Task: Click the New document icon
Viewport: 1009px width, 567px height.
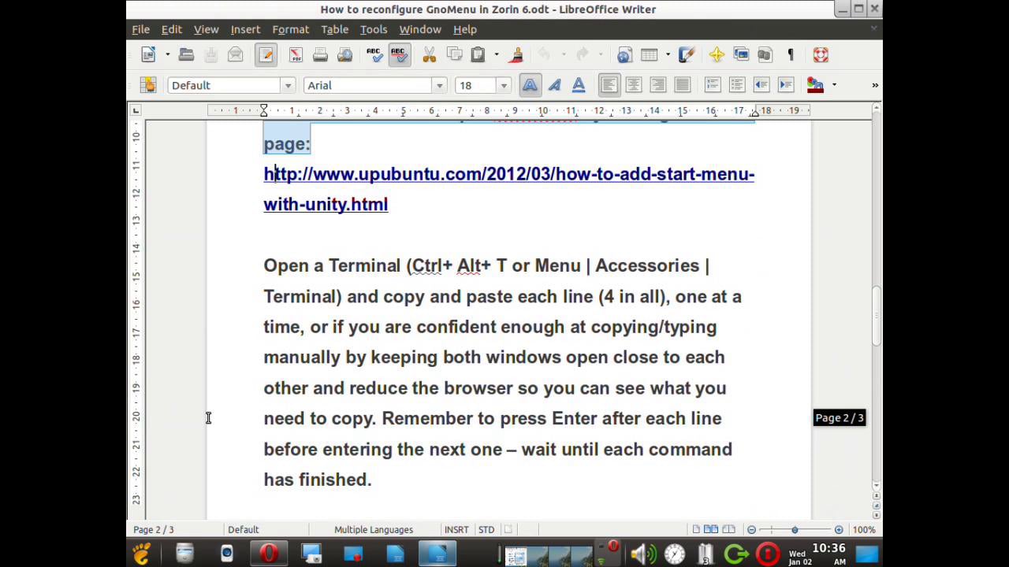Action: [148, 54]
